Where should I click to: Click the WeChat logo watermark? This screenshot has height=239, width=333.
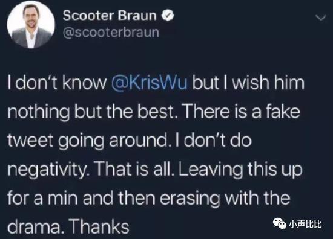point(280,224)
